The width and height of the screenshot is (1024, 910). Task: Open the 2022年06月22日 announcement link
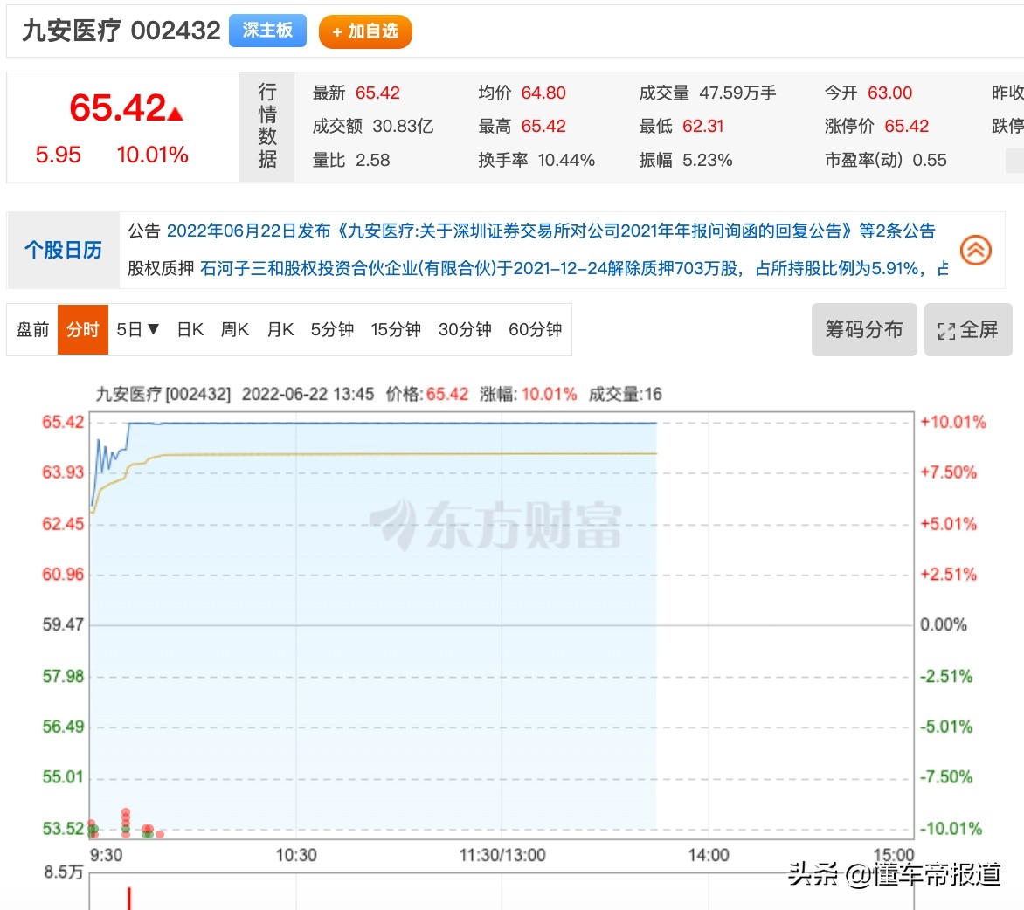coord(551,231)
